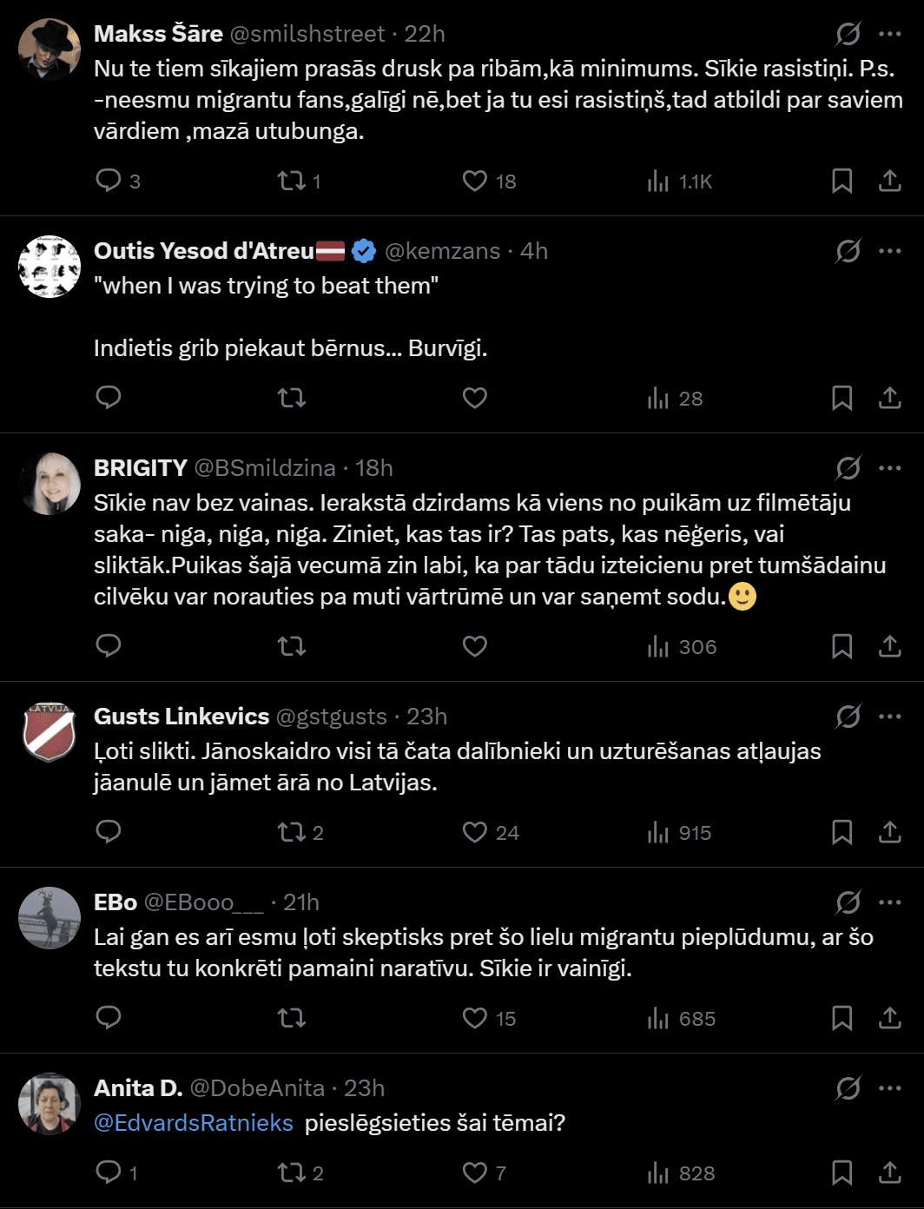Screen dimensions: 924x1209
Task: Reply to EBo's tweet
Action: (109, 1018)
